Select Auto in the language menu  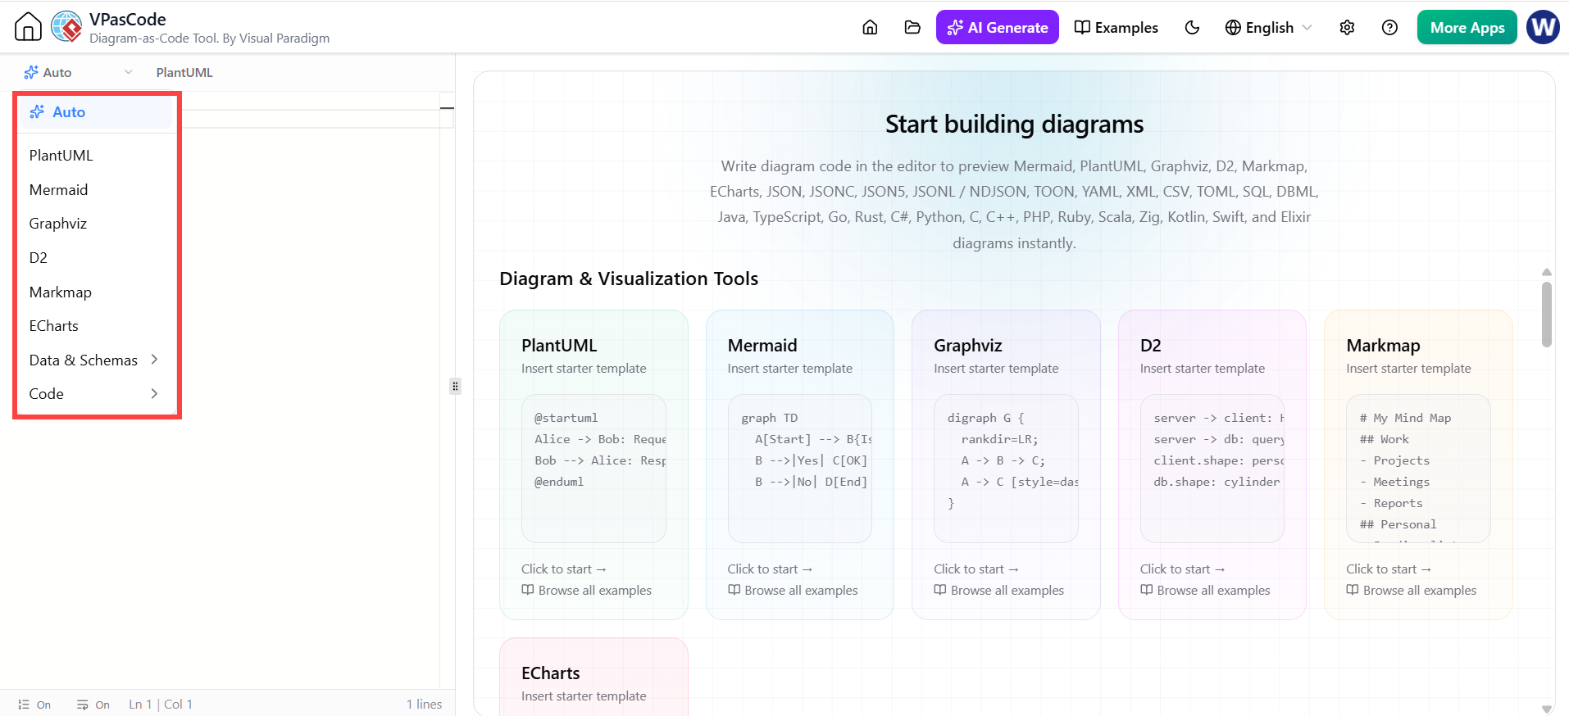(97, 112)
